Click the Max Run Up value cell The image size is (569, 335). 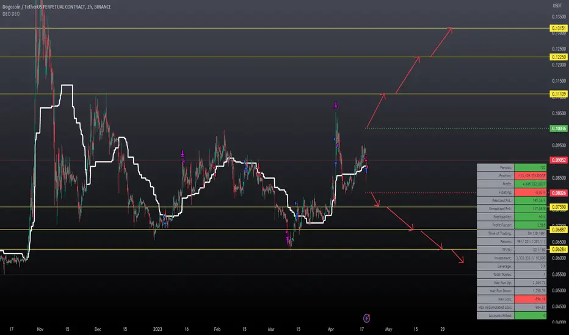(530, 283)
